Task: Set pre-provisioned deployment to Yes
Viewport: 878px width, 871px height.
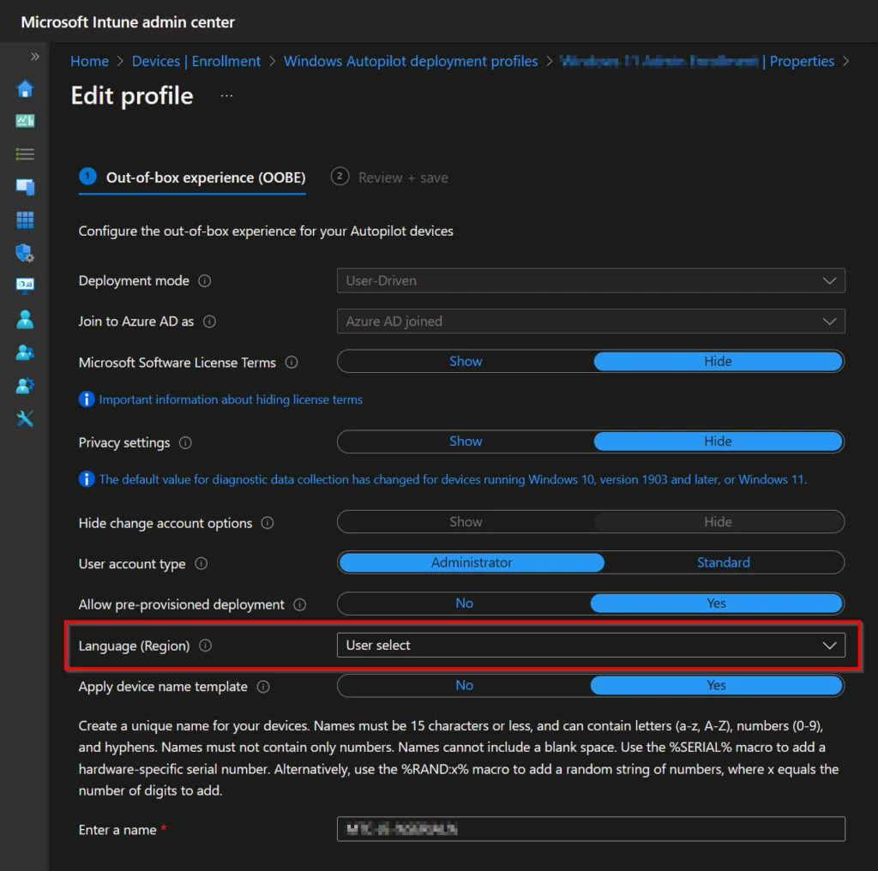Action: click(716, 604)
